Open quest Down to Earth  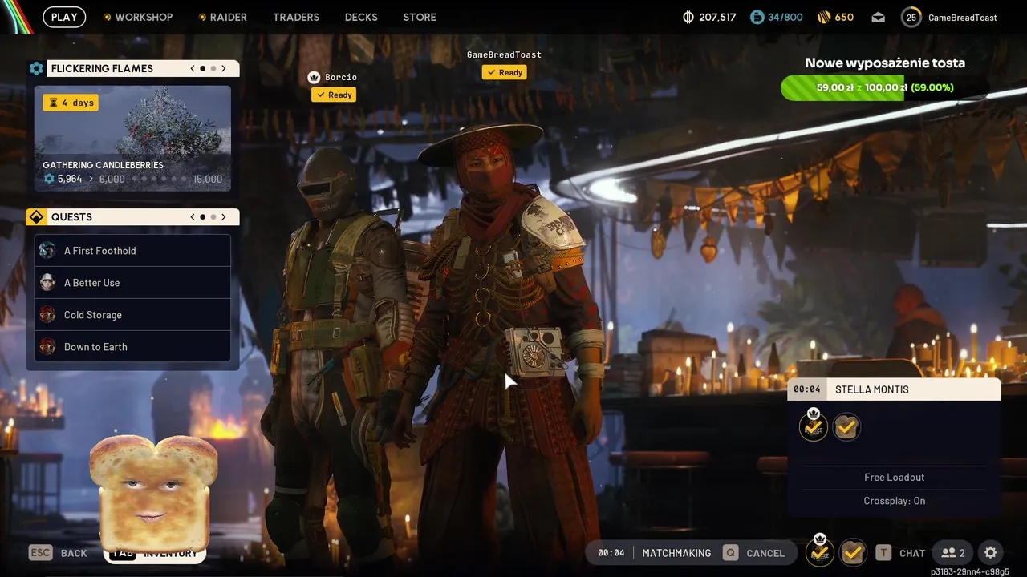tap(132, 347)
